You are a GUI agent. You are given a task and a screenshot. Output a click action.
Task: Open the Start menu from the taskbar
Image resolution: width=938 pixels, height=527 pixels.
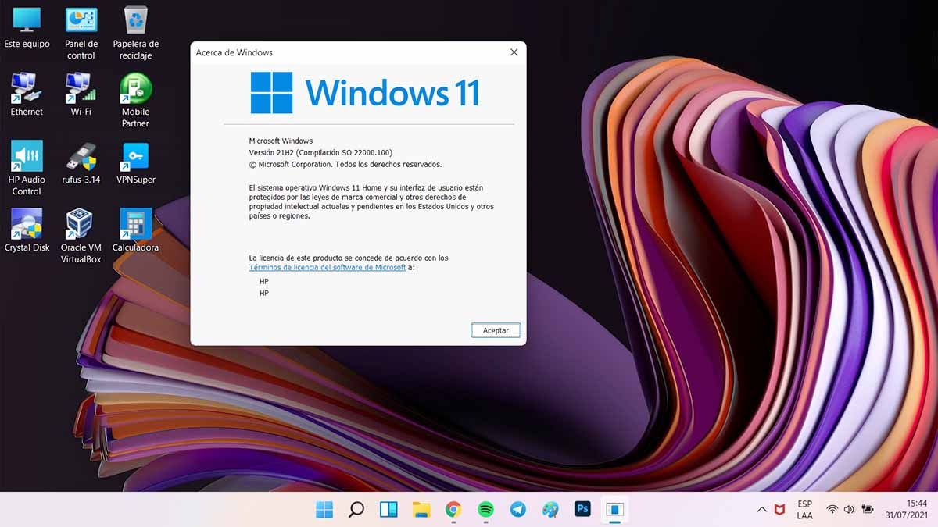[x=324, y=510]
